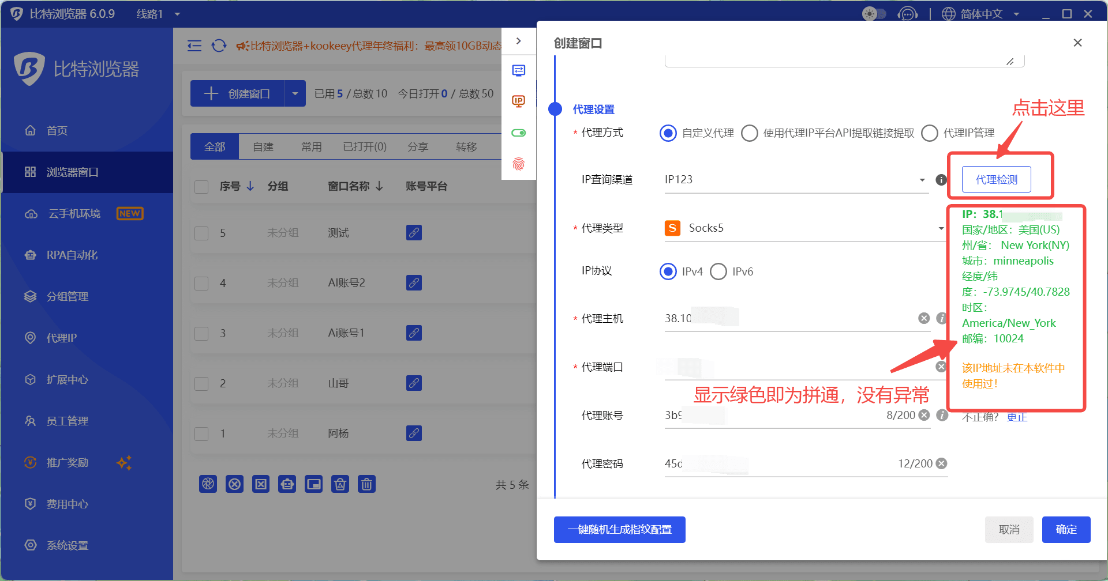Click the link icon in 测试 row
The width and height of the screenshot is (1108, 581).
coord(414,233)
